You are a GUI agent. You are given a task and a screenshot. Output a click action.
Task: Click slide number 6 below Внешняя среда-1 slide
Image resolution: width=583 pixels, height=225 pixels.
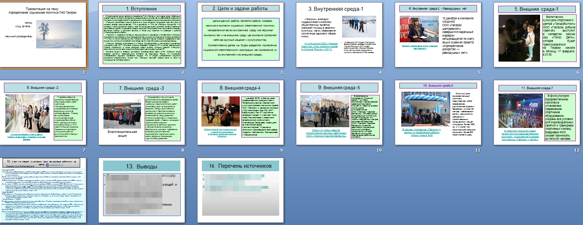578,72
